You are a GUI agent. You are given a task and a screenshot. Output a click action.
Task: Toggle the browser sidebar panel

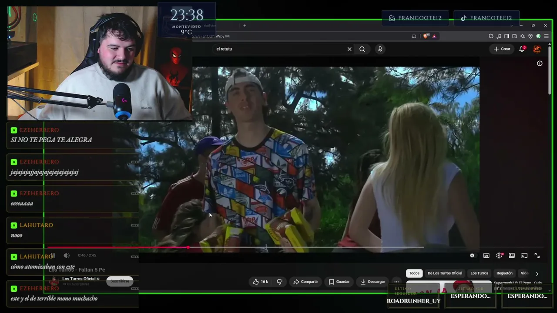(x=507, y=36)
